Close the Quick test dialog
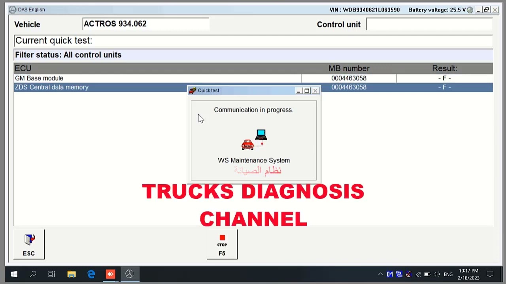The height and width of the screenshot is (284, 506). (315, 91)
